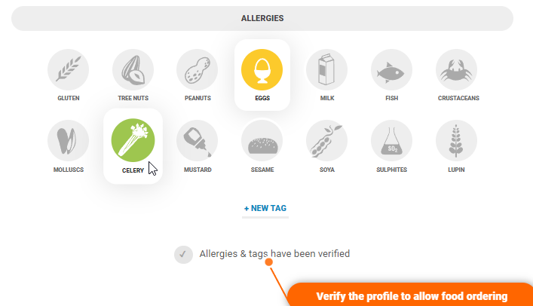Deselect the Celery allergy icon
533x306 pixels.
[133, 141]
